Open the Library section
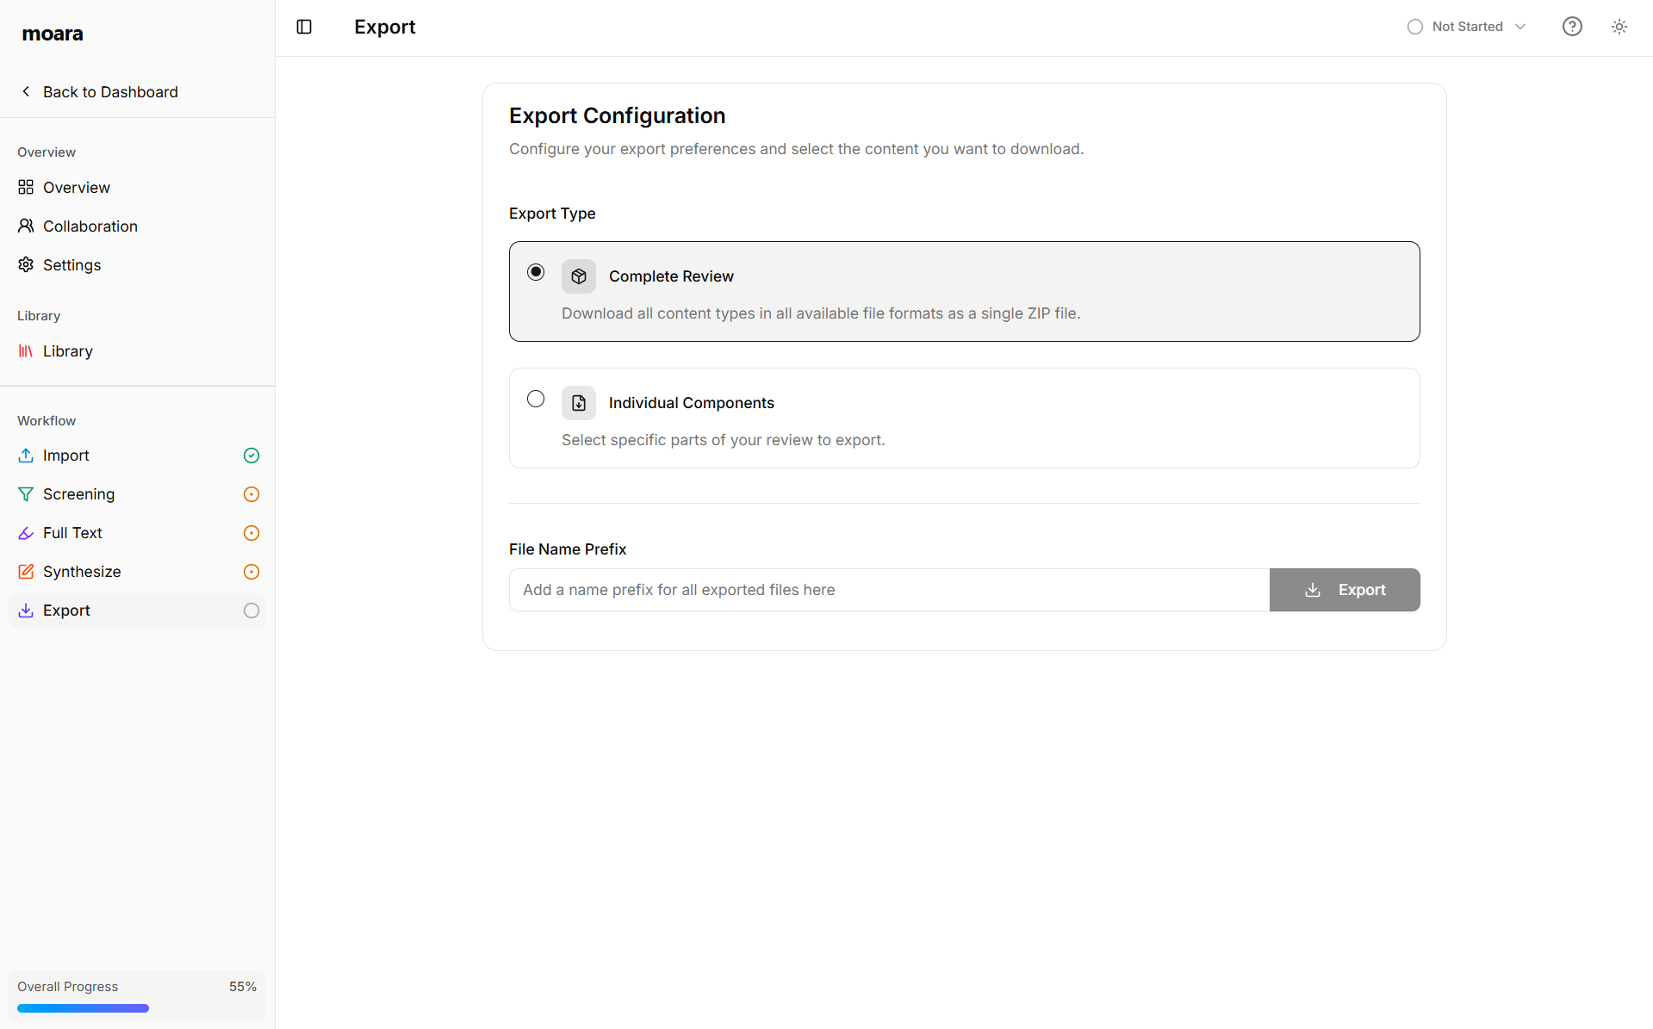This screenshot has height=1029, width=1653. point(67,350)
